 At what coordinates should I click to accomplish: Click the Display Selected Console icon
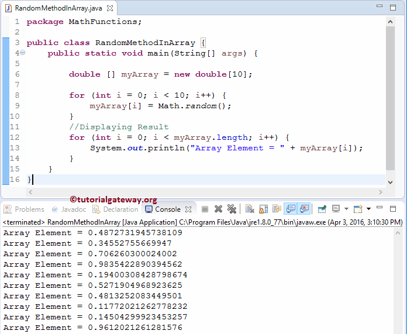pos(336,209)
